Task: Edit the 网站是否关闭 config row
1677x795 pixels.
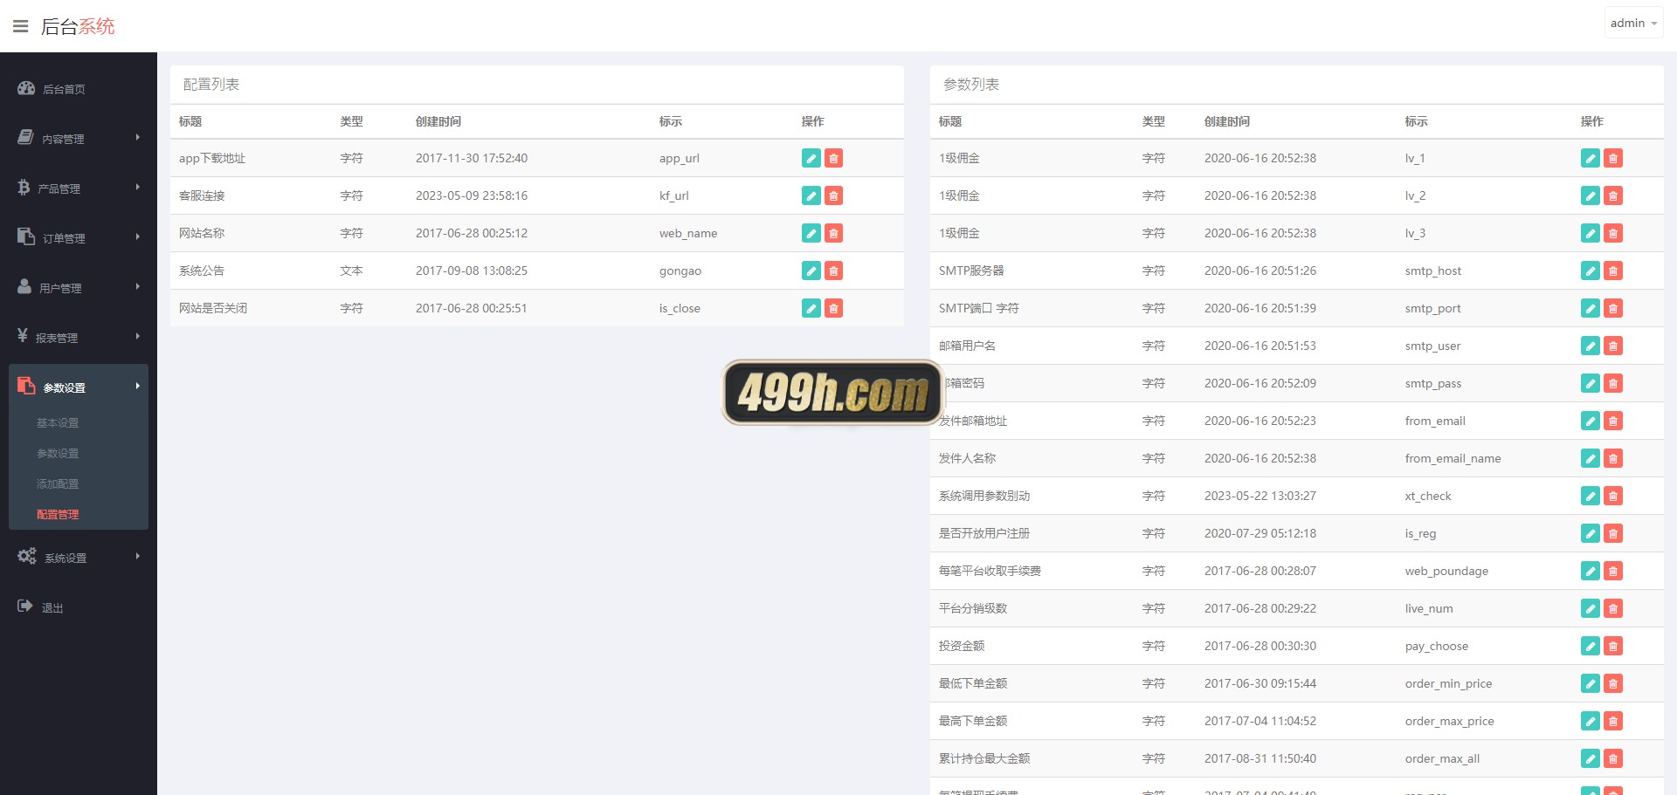Action: (811, 308)
